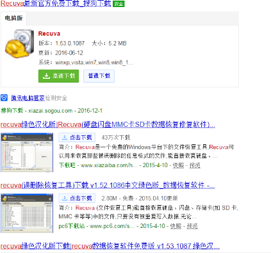Open the Recuva Sogou download title link
This screenshot has height=253, width=271.
(x=56, y=3)
